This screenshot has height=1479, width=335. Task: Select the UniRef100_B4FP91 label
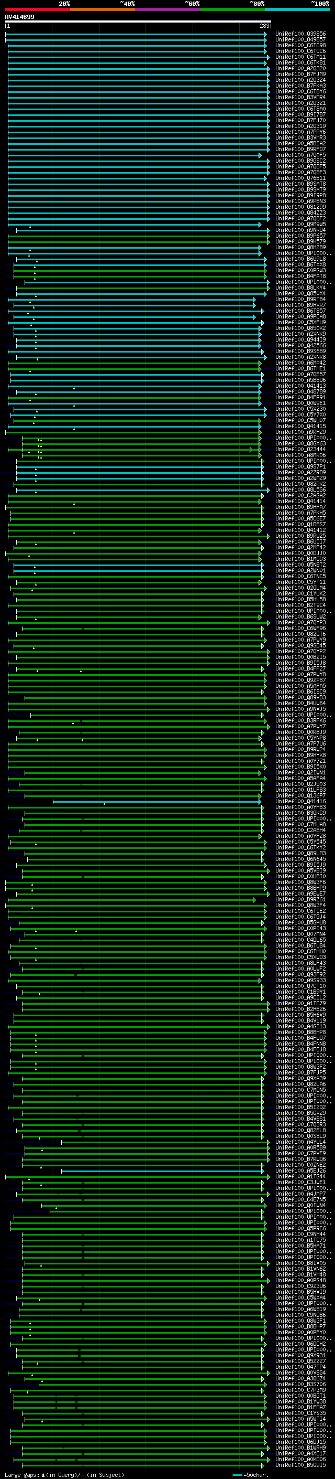point(300,397)
